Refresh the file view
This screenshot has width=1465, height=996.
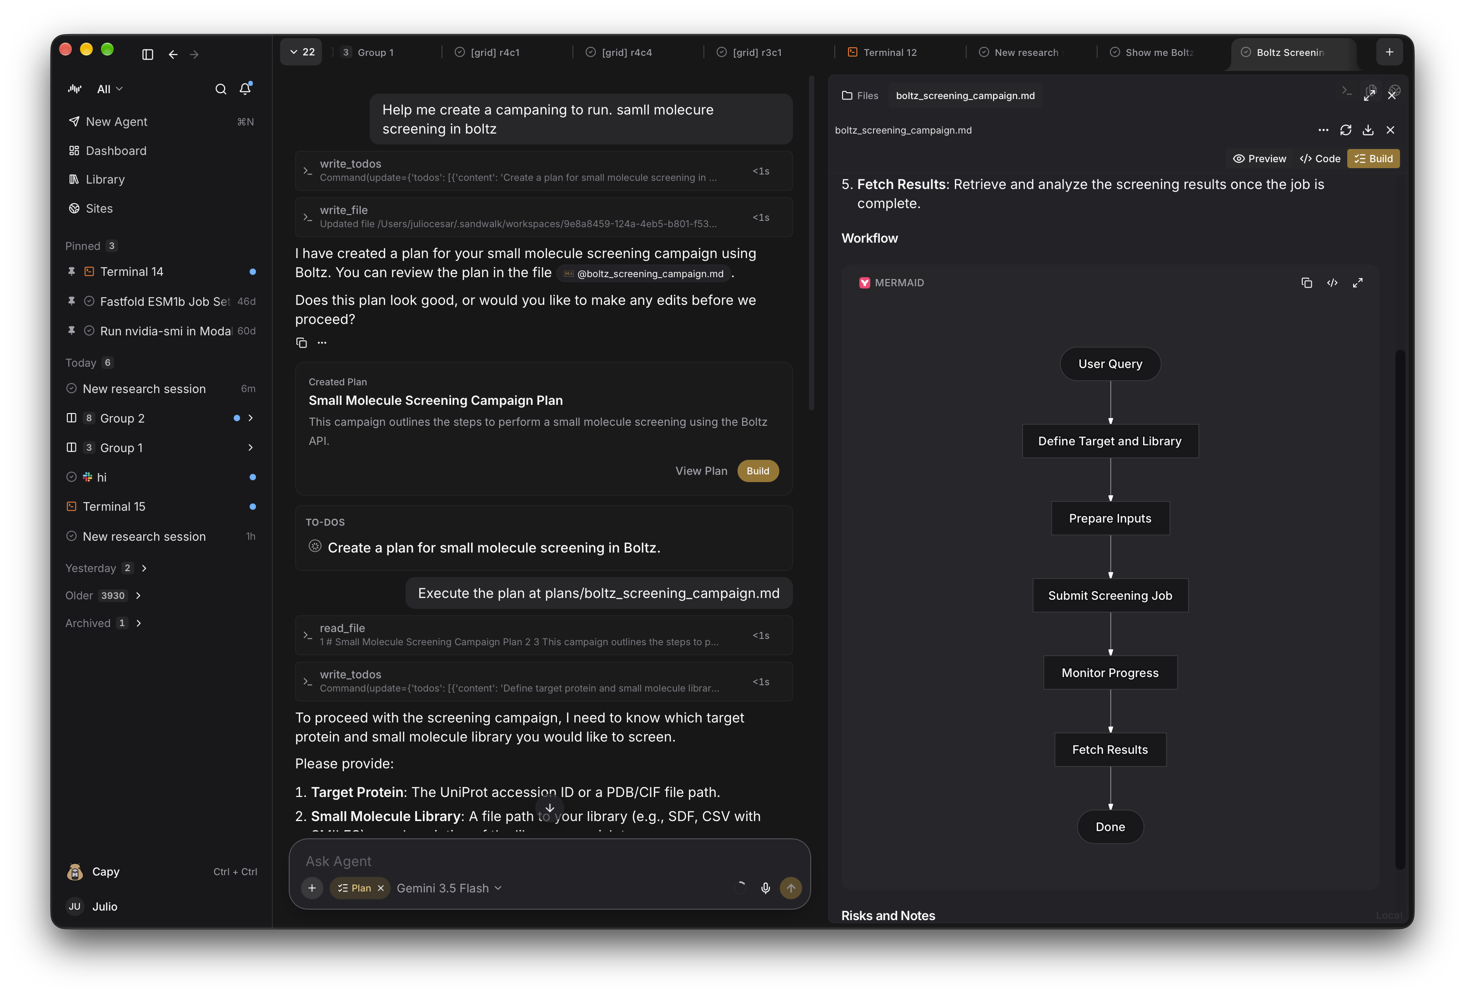(1345, 130)
